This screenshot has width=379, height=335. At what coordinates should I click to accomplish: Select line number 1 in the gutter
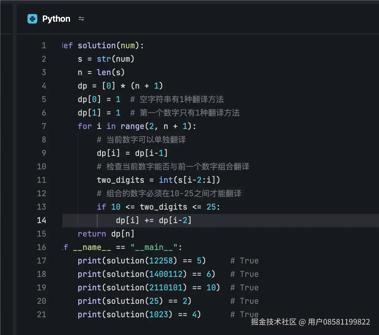[44, 46]
